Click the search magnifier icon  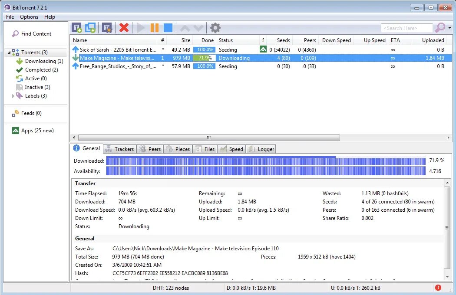coord(439,27)
